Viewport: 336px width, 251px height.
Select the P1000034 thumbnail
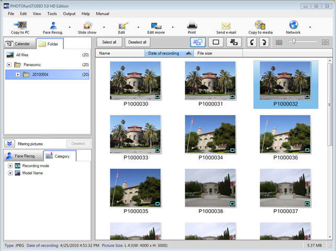(209, 134)
